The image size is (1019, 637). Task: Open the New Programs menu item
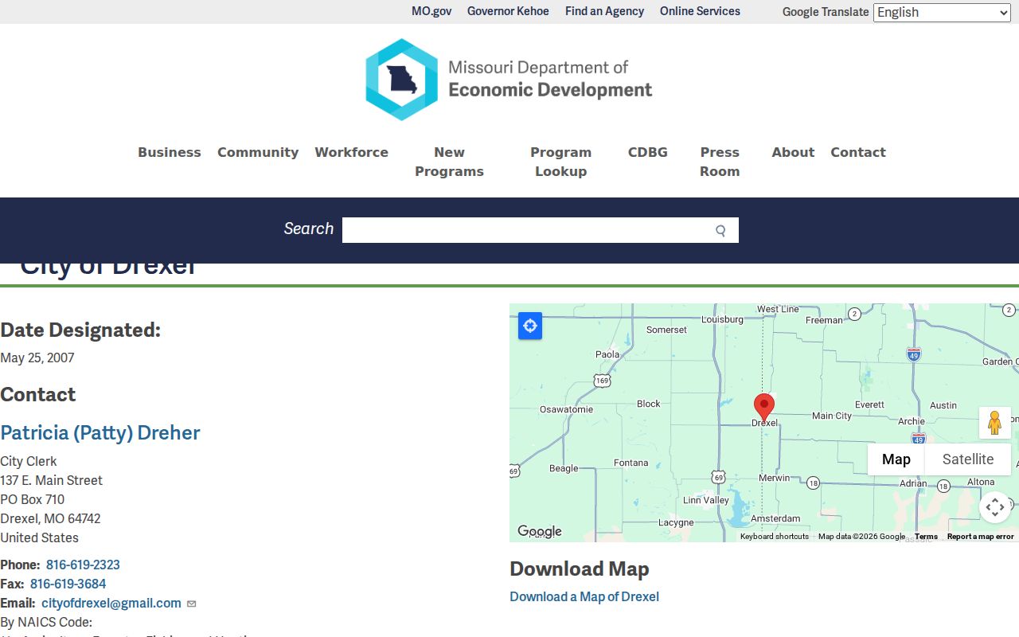[x=449, y=162]
